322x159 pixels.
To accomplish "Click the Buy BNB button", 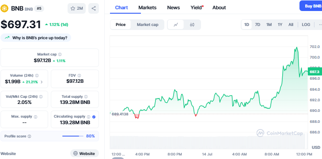I will (x=311, y=6).
